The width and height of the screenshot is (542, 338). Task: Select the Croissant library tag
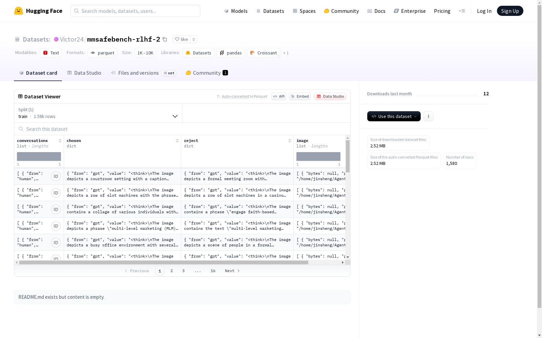(x=264, y=53)
